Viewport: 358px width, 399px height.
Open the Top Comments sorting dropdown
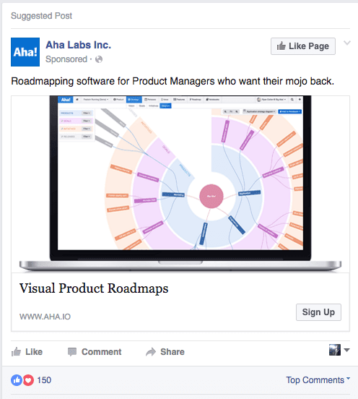[318, 380]
